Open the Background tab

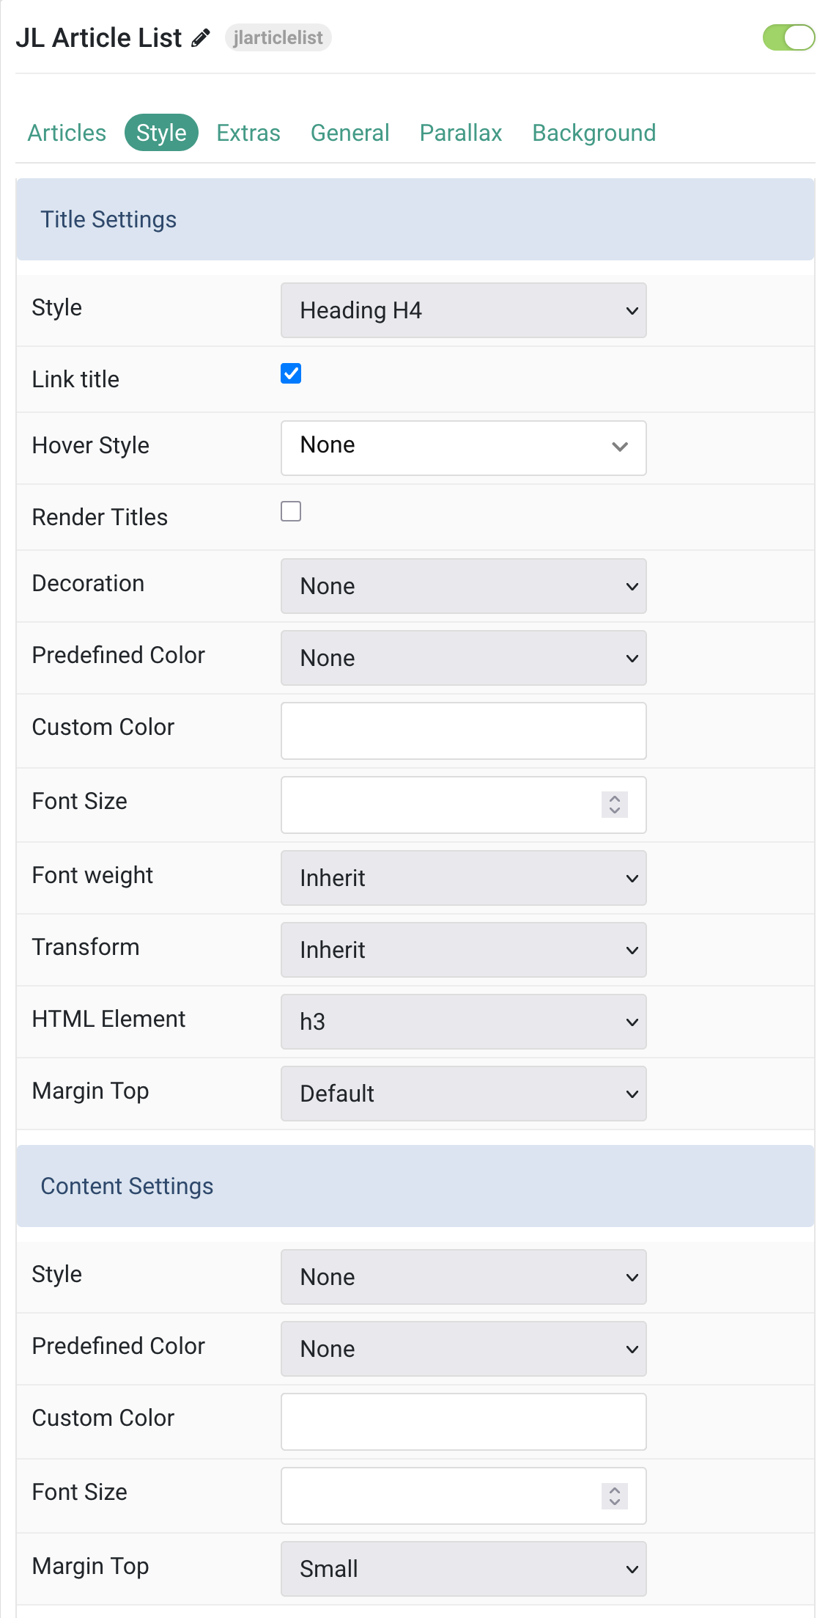594,133
